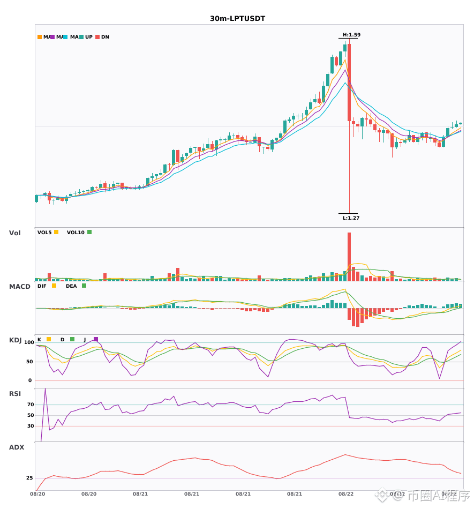
Task: Select the green VOL10 legend square
Action: click(x=89, y=232)
